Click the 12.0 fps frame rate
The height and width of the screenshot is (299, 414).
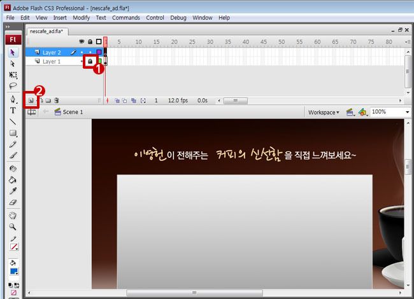pos(178,101)
